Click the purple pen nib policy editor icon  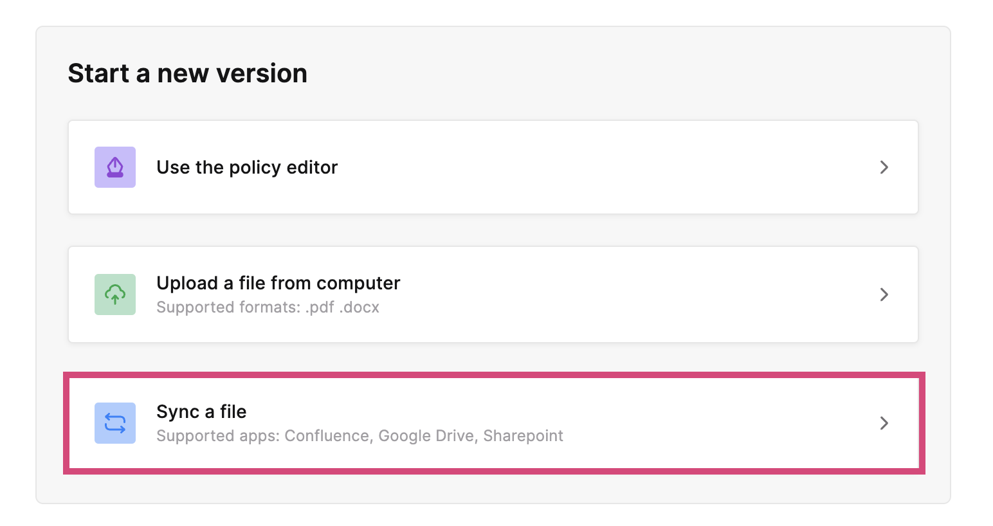[115, 167]
